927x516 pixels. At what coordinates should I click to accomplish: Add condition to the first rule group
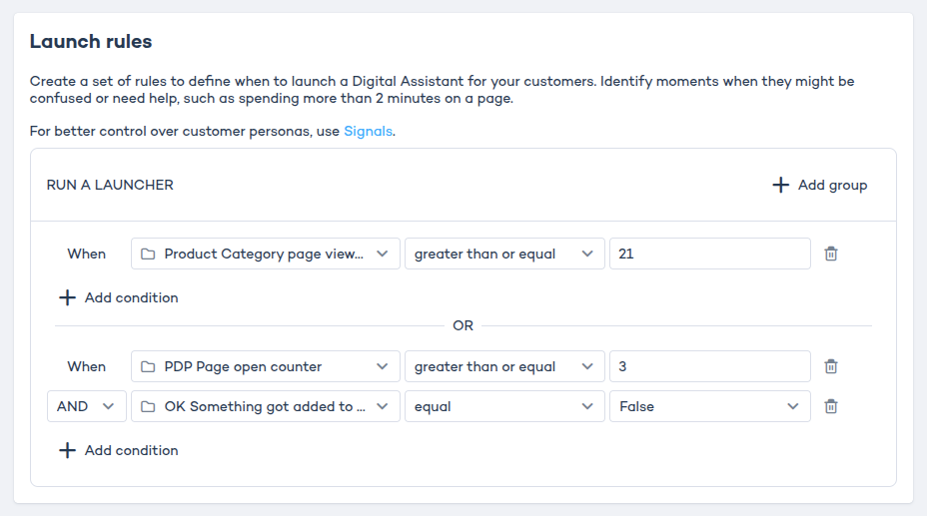[x=131, y=297]
